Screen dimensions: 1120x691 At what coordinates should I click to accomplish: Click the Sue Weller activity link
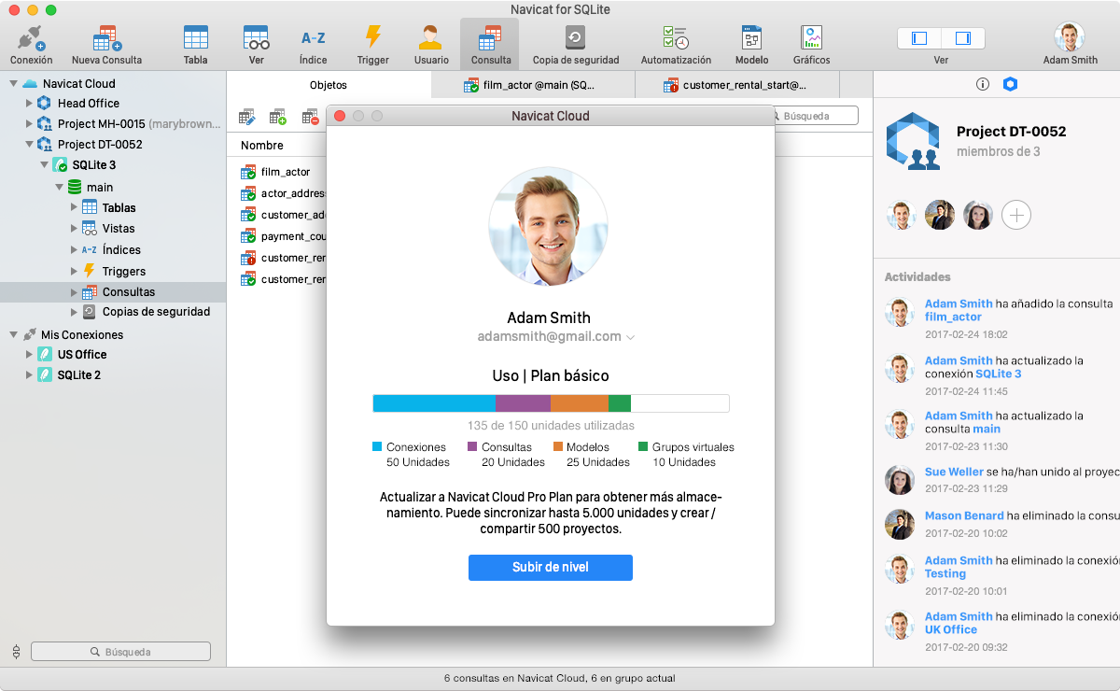(x=954, y=472)
